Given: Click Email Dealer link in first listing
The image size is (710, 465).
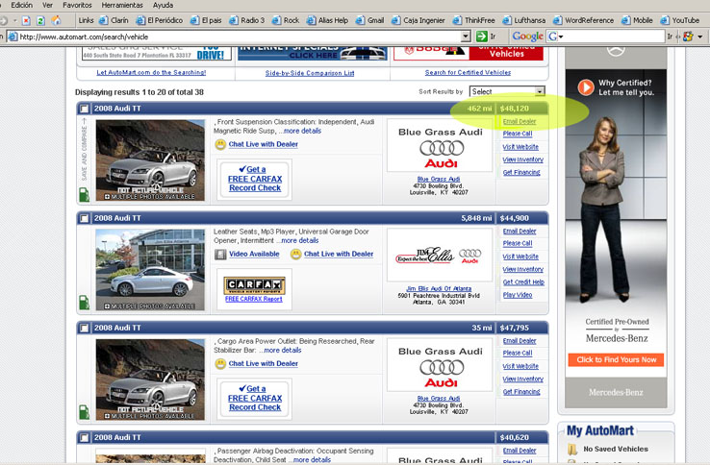Looking at the screenshot, I should point(520,121).
